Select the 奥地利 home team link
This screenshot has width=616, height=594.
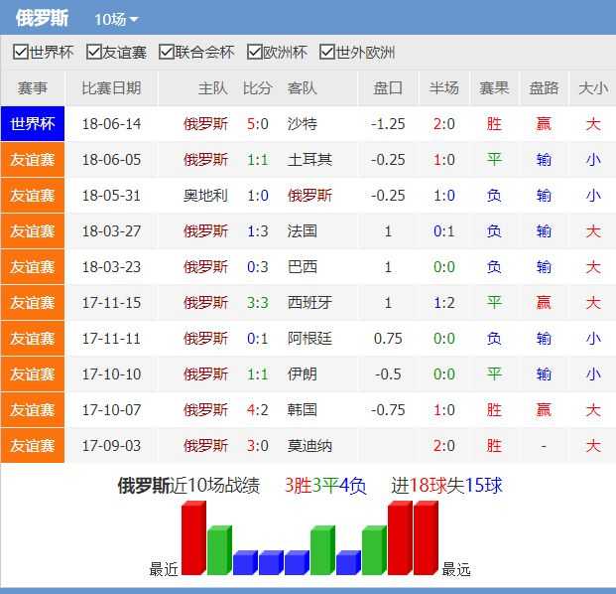point(205,196)
